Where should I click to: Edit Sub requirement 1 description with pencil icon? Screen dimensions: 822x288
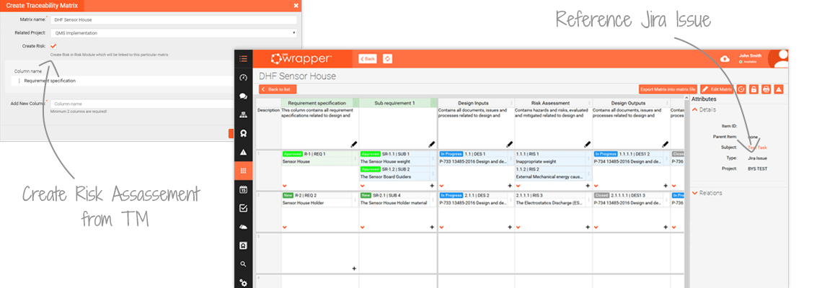pos(431,144)
